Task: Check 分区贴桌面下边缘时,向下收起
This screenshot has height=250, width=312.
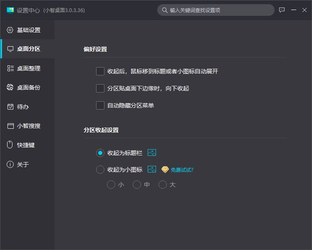Action: [100, 88]
